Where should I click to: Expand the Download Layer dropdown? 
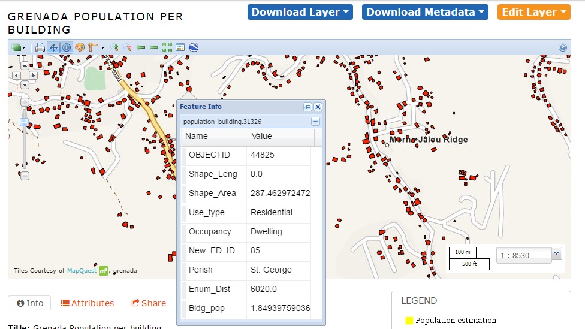300,12
